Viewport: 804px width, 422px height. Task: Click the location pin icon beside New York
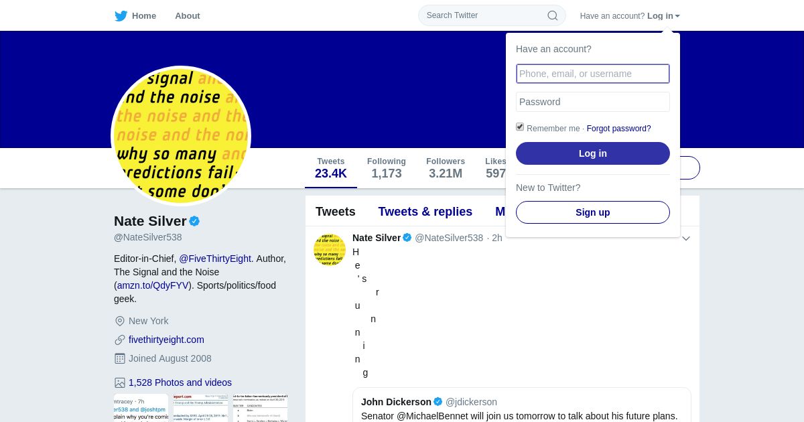point(120,321)
